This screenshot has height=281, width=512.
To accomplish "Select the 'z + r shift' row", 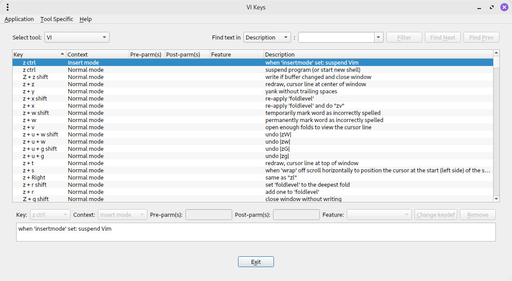I will pos(253,184).
